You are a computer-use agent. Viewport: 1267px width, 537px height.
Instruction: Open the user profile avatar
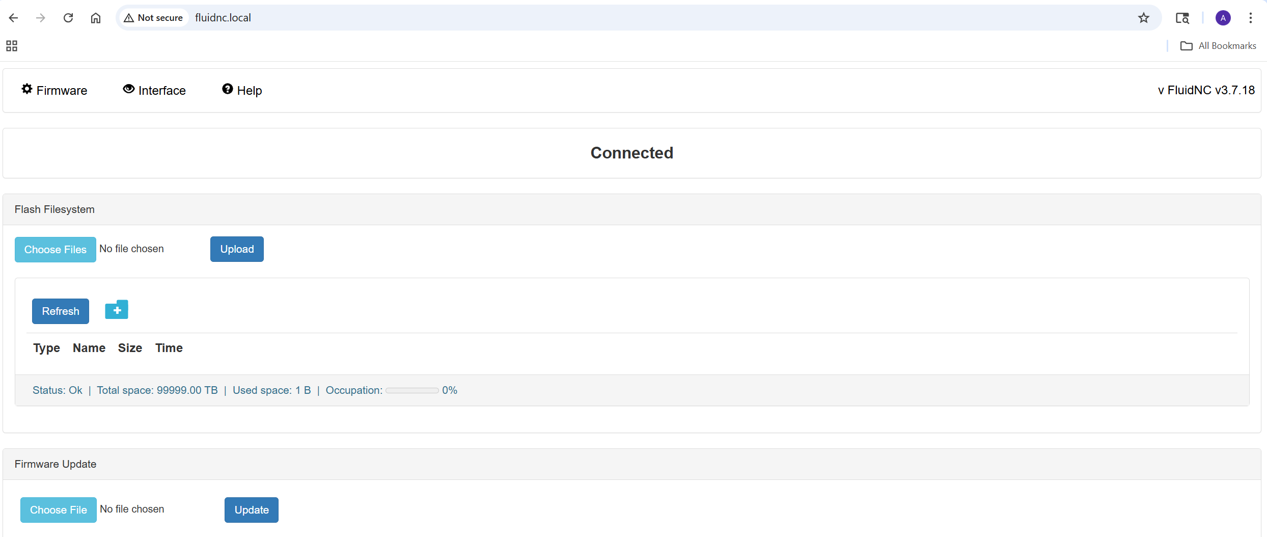(x=1223, y=18)
